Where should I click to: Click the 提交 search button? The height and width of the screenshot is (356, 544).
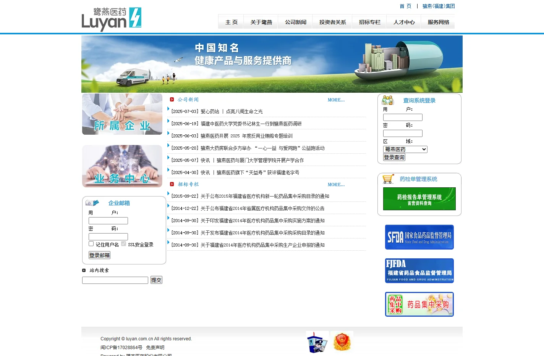(156, 280)
